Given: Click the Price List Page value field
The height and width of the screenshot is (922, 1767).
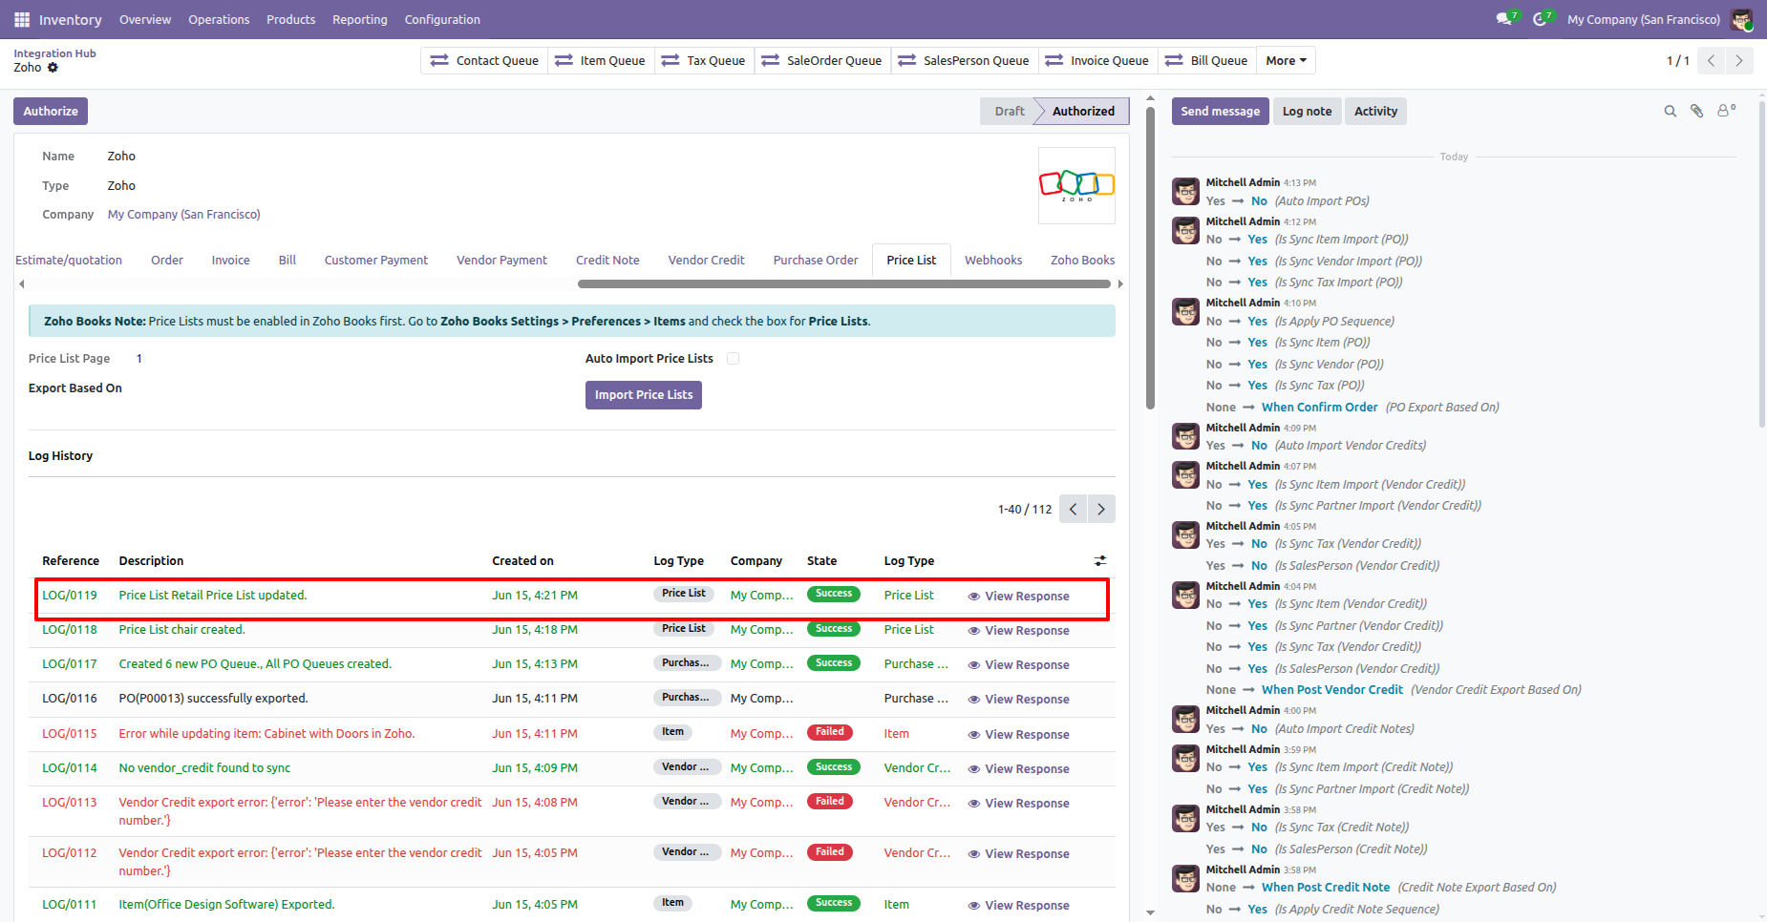Looking at the screenshot, I should 139,359.
